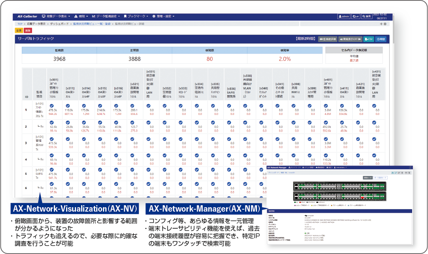
Task: Switch to ポート設定モード in AX-Network-Manager
Action: click(380, 178)
